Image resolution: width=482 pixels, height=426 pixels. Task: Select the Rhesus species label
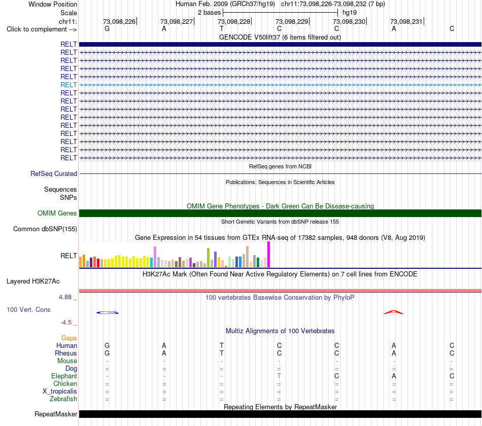click(x=66, y=353)
